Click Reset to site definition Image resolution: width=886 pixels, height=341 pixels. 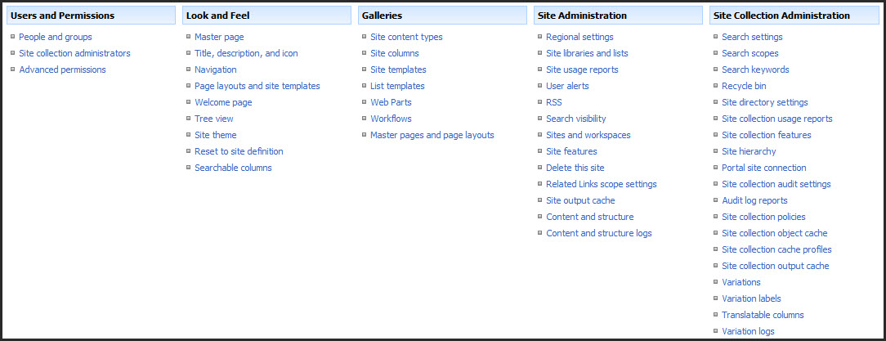[239, 151]
